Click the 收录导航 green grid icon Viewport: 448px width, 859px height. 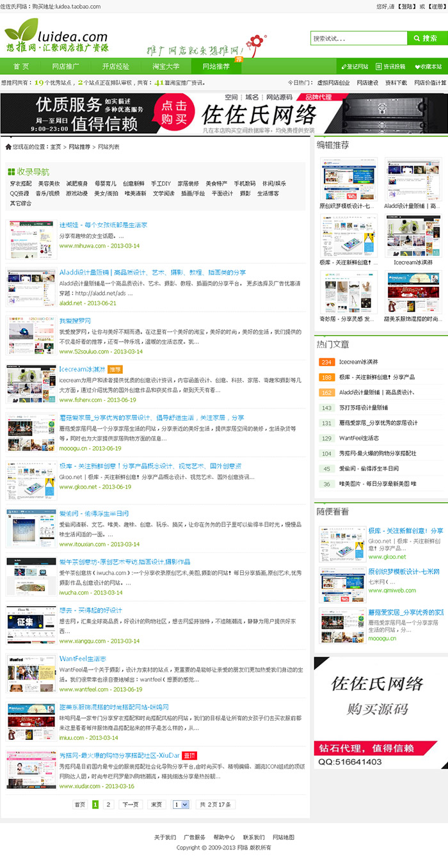(x=11, y=172)
